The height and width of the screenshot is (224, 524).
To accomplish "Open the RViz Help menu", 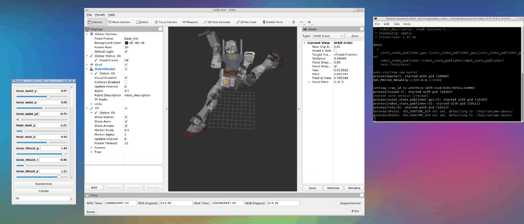I will [112, 15].
